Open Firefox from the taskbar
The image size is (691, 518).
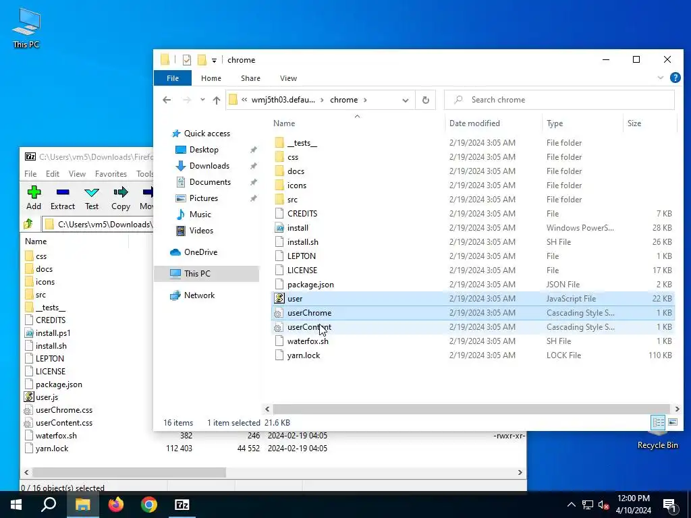pos(116,505)
